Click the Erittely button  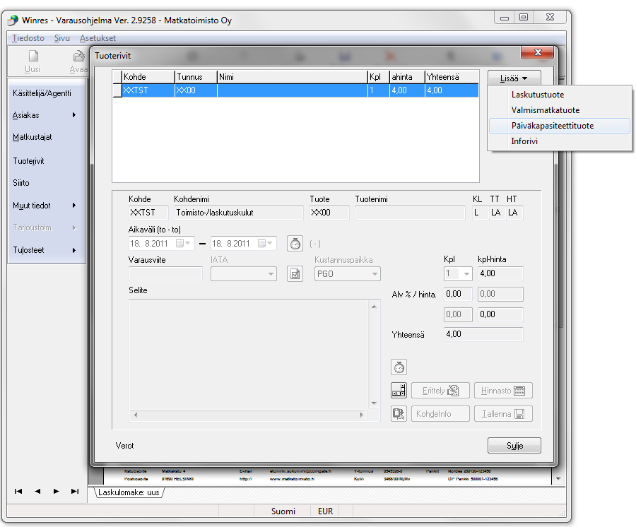click(x=440, y=391)
